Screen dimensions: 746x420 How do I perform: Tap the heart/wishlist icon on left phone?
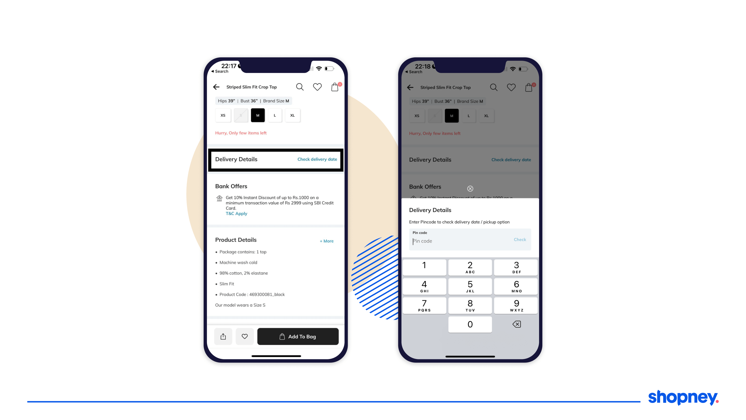tap(318, 87)
